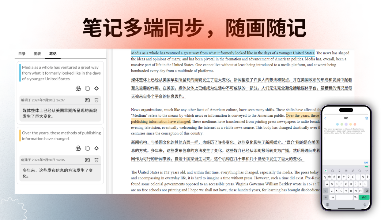Tap the microphone icon on the keyboard toolbar
The height and width of the screenshot is (220, 392).
coord(339,171)
